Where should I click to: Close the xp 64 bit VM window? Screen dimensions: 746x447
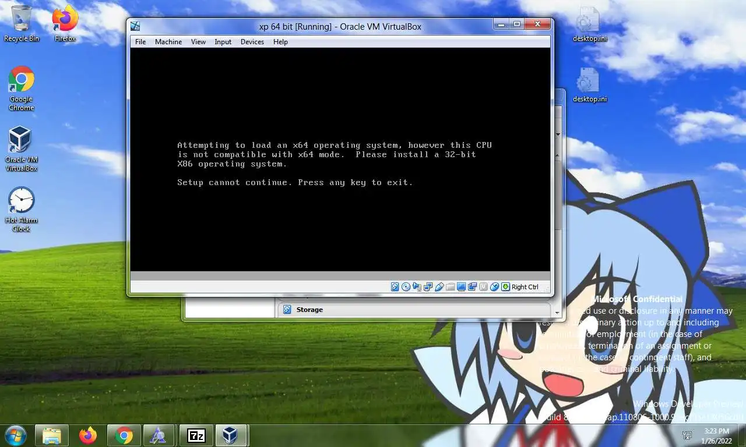537,24
